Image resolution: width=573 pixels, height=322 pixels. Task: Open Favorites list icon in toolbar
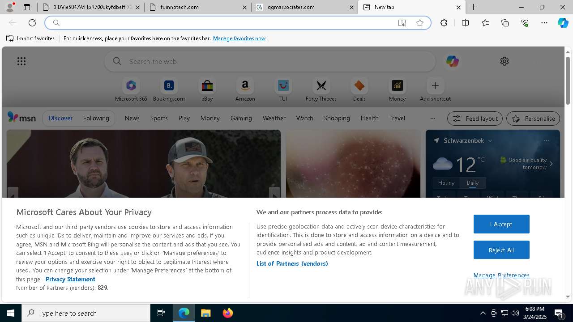click(485, 23)
